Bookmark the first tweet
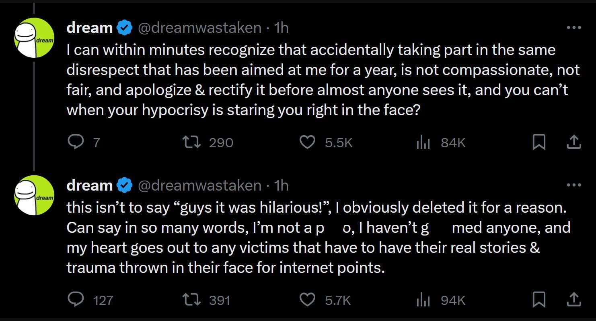Image resolution: width=596 pixels, height=321 pixels. 539,142
